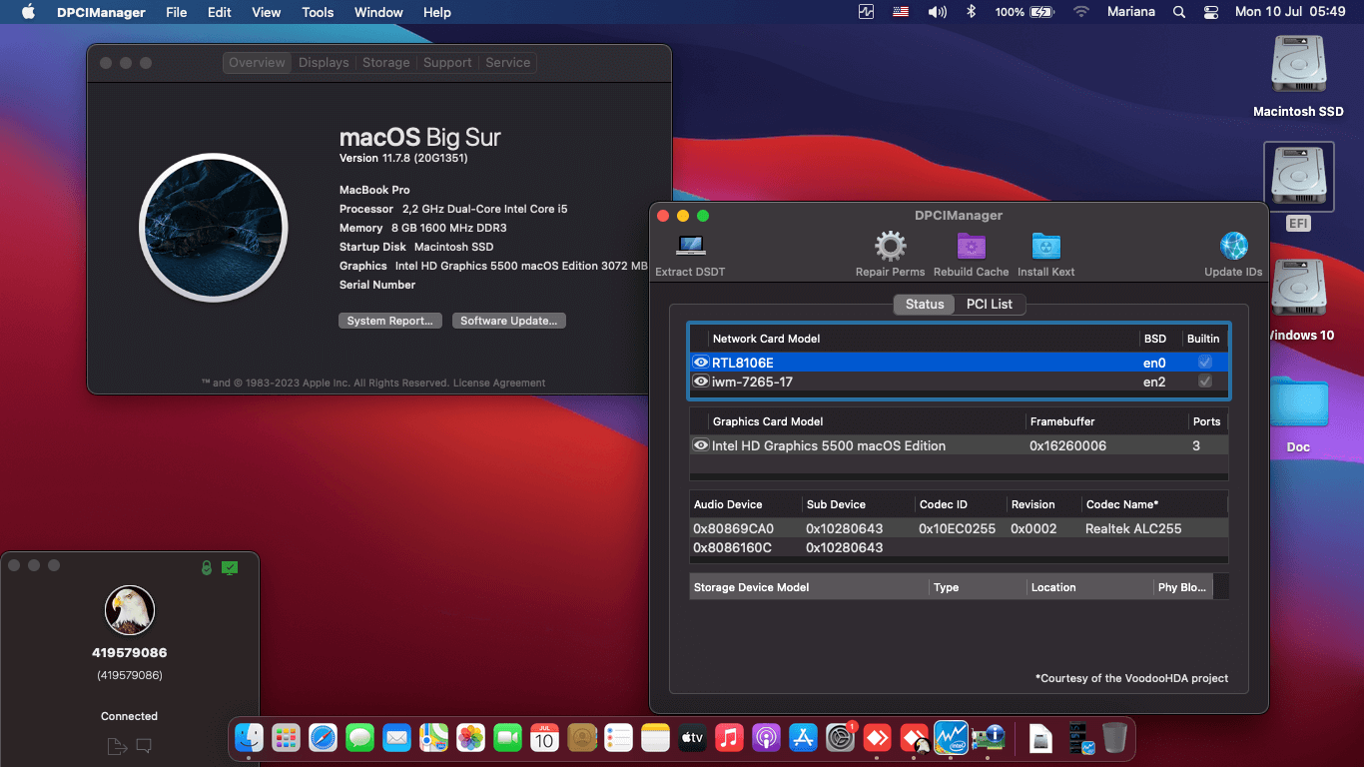Open Notes from the dock

tap(655, 738)
